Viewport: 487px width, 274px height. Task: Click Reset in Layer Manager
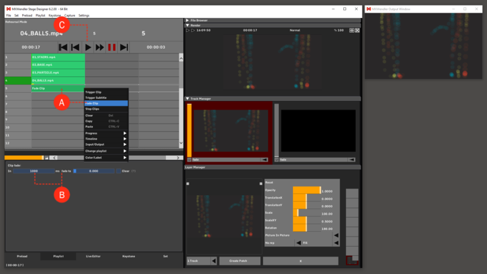270,182
